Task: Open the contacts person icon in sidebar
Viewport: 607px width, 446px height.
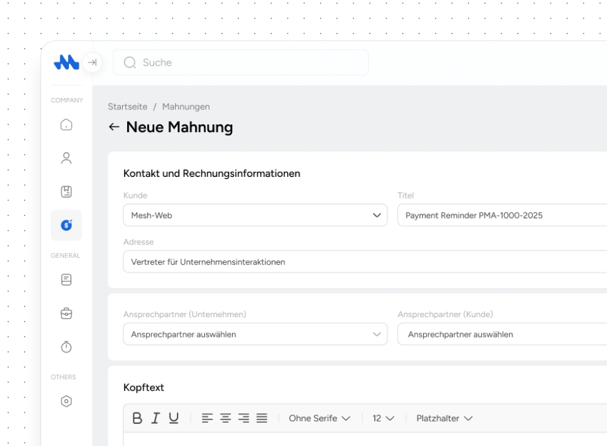Action: tap(66, 158)
